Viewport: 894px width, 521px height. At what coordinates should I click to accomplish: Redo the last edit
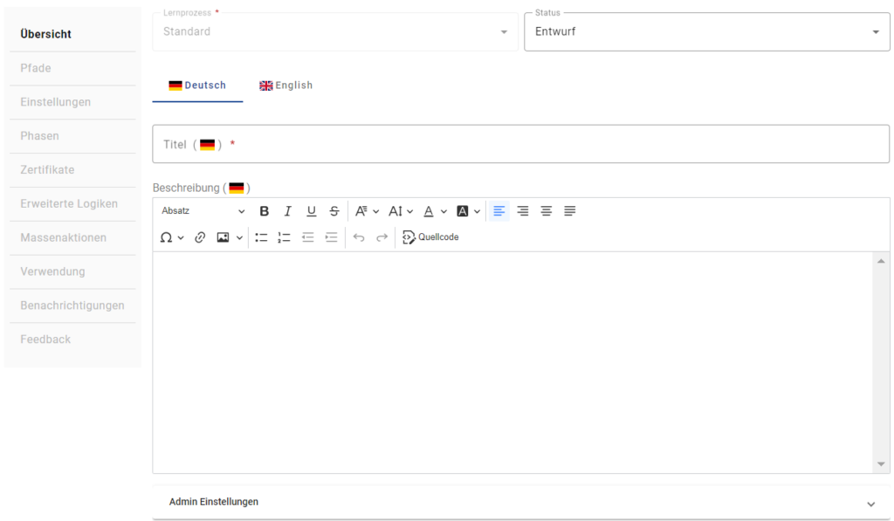(x=382, y=237)
